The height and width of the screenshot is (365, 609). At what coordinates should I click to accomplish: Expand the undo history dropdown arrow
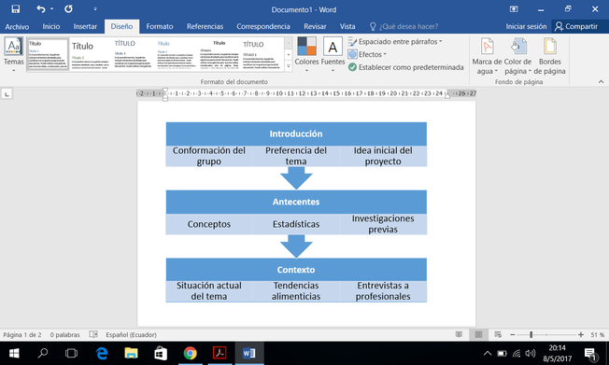coord(51,9)
